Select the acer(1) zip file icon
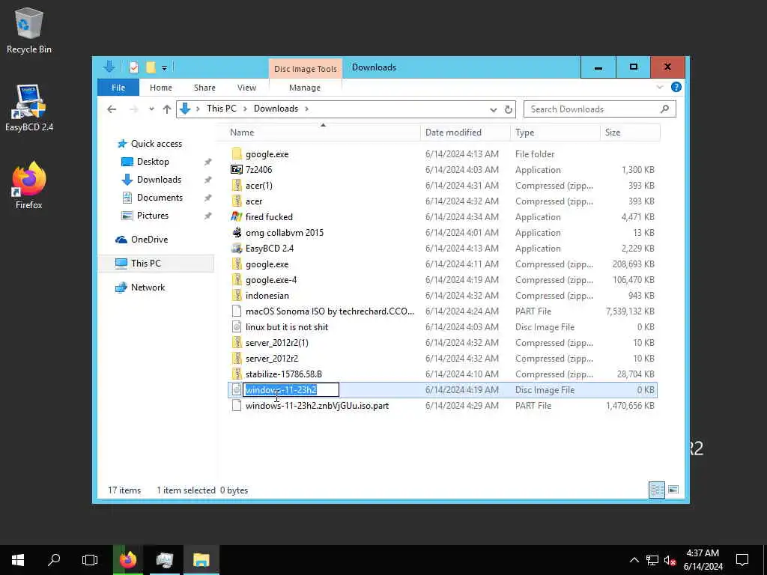Viewport: 767px width, 575px height. (x=237, y=186)
